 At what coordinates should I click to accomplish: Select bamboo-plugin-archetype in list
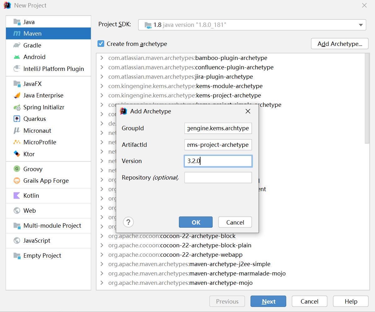click(188, 58)
